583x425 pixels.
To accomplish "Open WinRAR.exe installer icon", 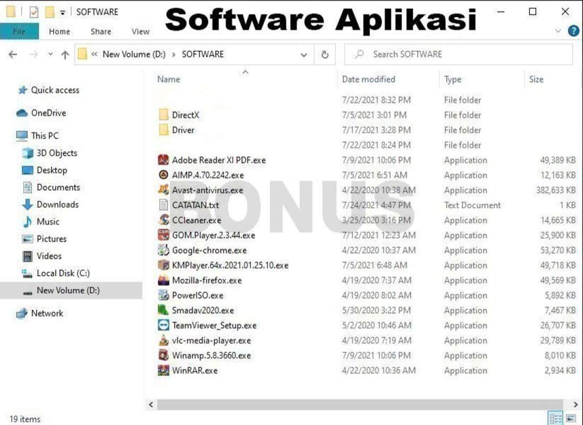I will click(x=164, y=370).
